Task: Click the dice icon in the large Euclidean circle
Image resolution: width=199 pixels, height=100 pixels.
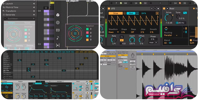Action: (x=75, y=33)
